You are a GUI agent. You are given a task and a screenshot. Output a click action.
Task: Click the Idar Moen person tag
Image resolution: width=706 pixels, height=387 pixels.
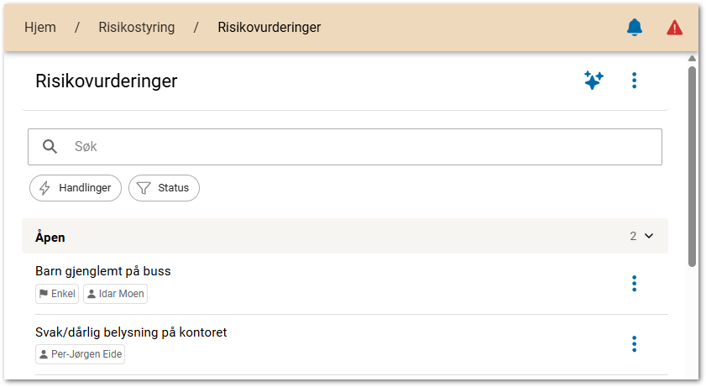[115, 294]
